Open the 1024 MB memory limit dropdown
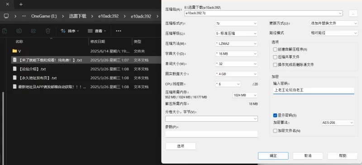362x165 pixels. 245,95
